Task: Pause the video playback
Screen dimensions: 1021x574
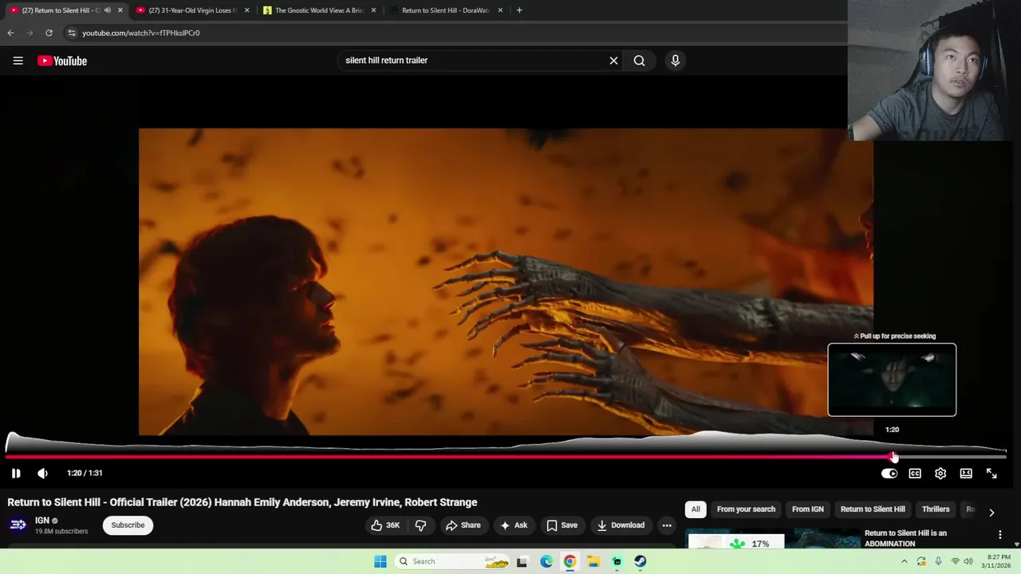Action: (16, 473)
